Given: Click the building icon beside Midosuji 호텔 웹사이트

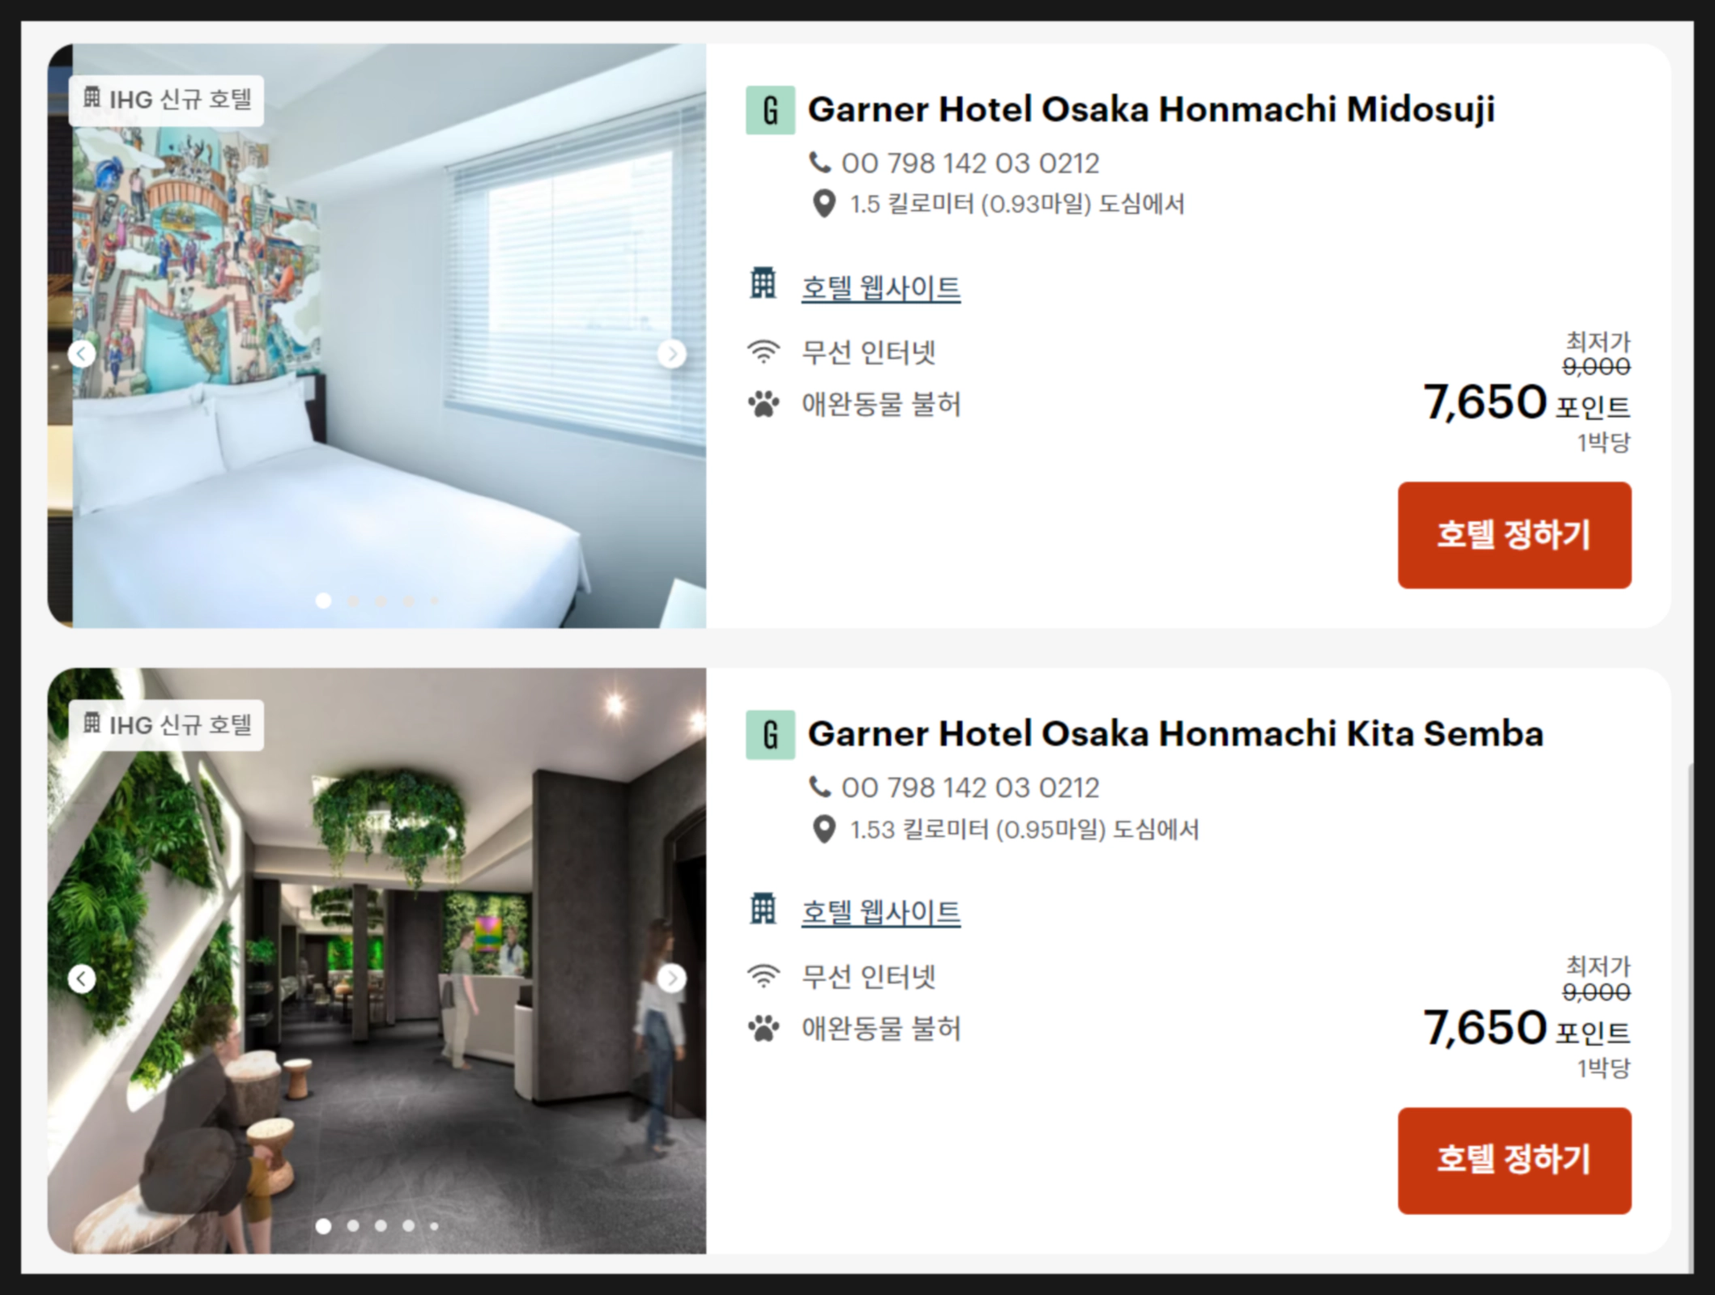Looking at the screenshot, I should [763, 284].
